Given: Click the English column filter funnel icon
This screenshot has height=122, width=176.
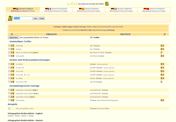Looking at the screenshot, I should [x=12, y=34].
